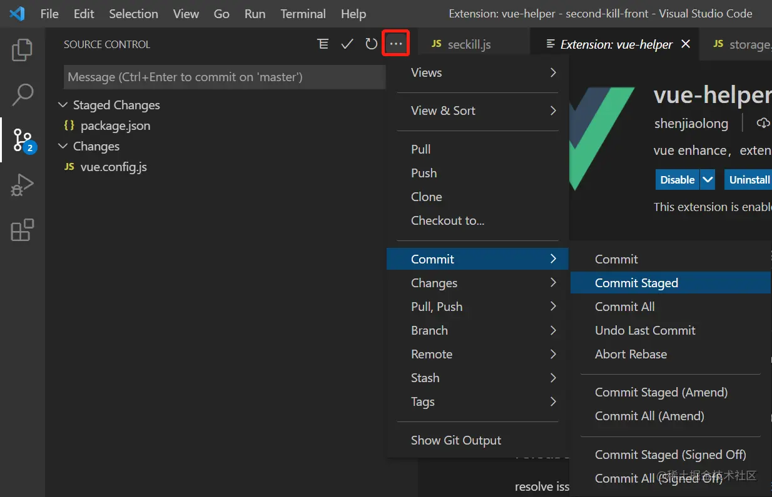The height and width of the screenshot is (497, 772).
Task: Open the Terminal menu
Action: [303, 13]
